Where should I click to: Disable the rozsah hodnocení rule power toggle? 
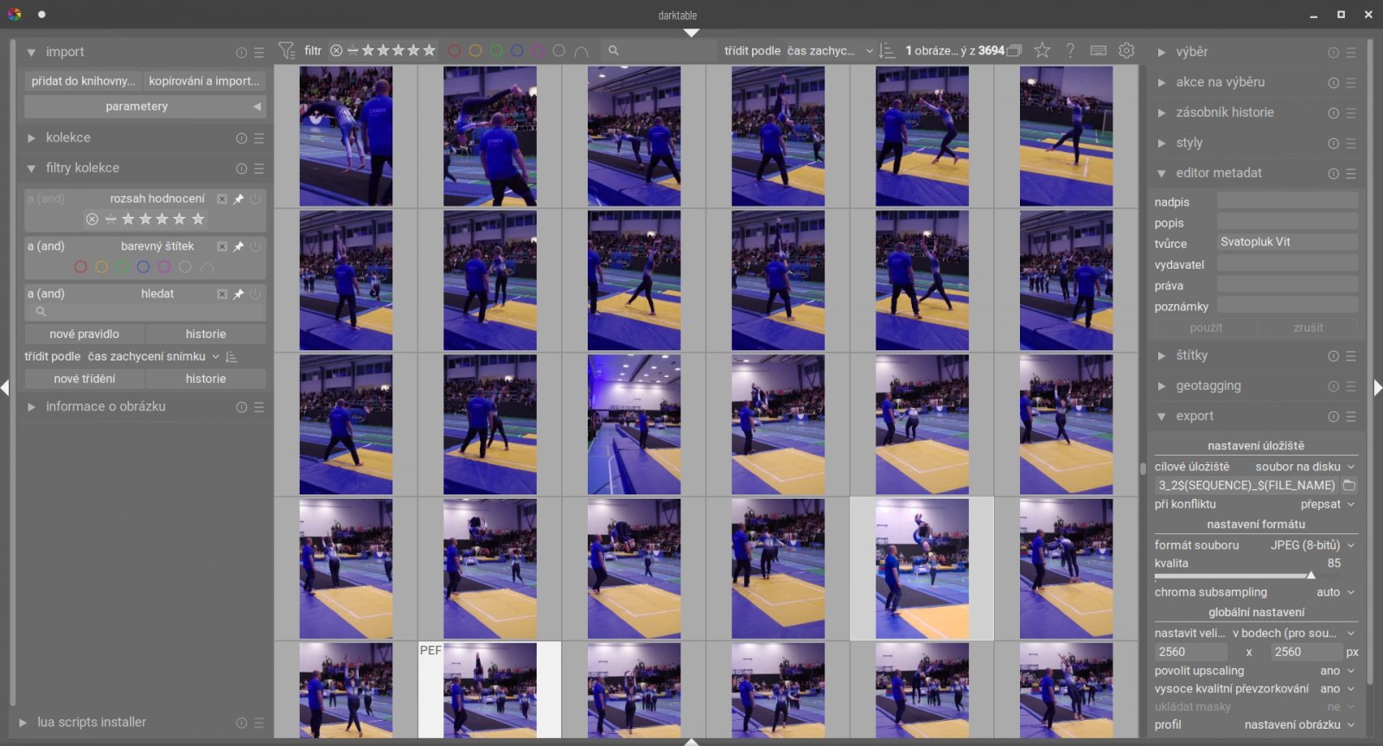coord(255,199)
